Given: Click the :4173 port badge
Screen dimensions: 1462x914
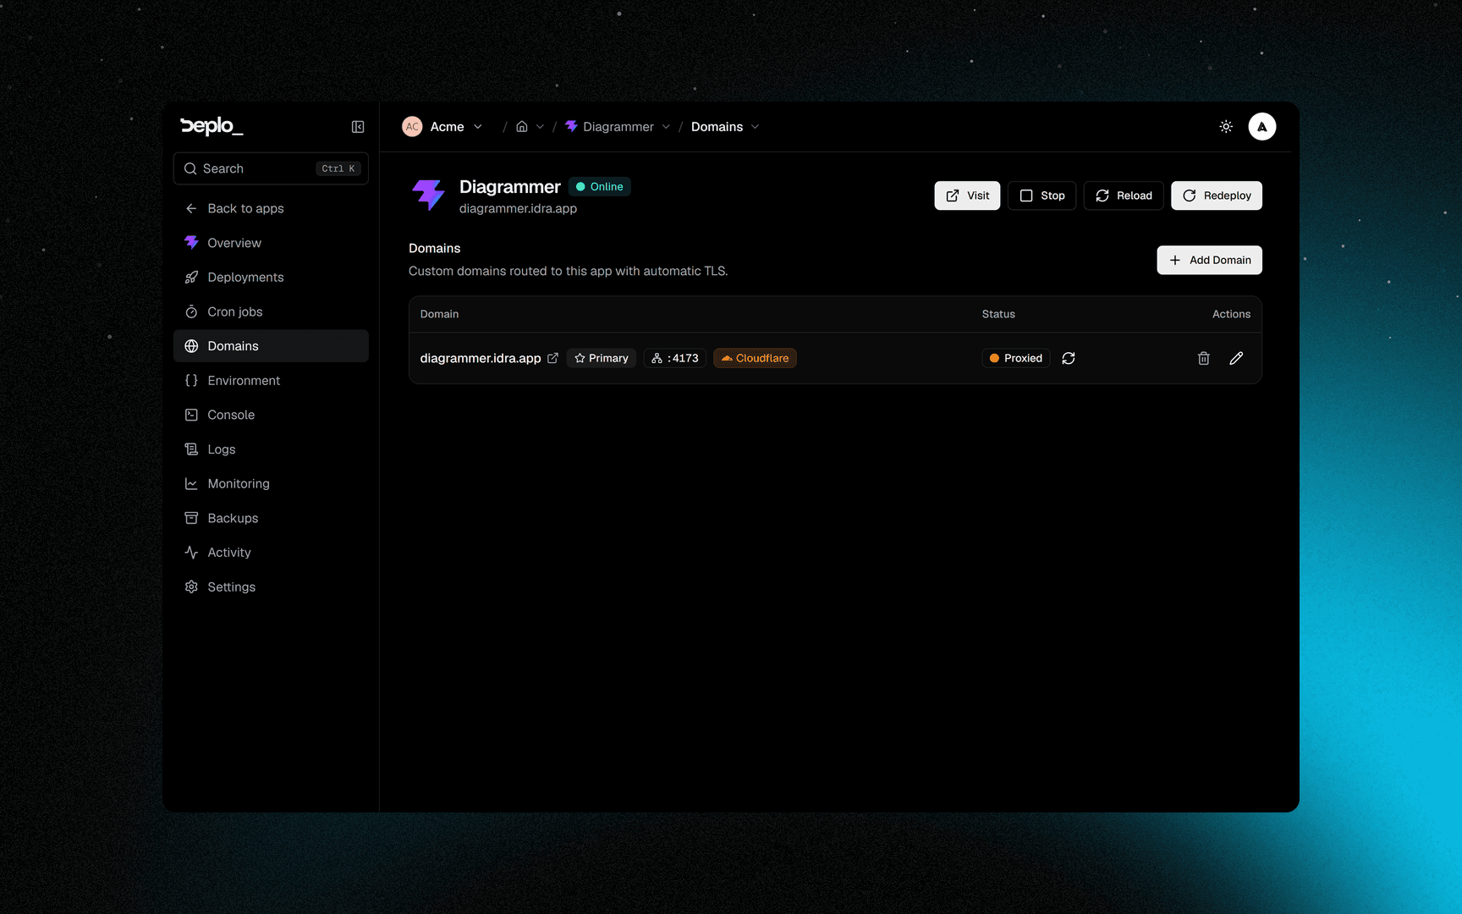Looking at the screenshot, I should (x=675, y=358).
